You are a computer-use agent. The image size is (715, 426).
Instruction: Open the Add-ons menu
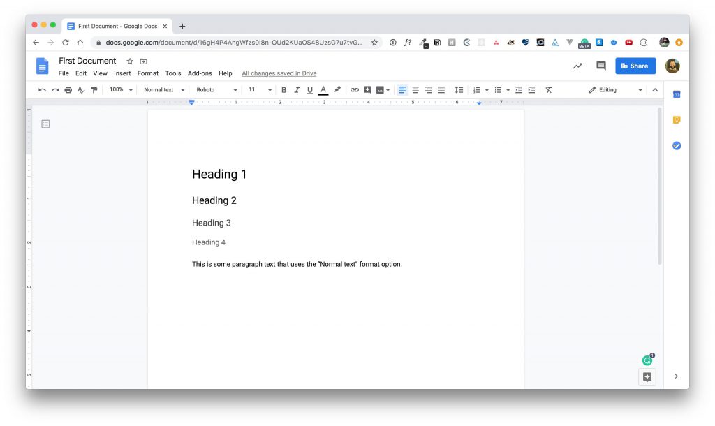(x=200, y=73)
